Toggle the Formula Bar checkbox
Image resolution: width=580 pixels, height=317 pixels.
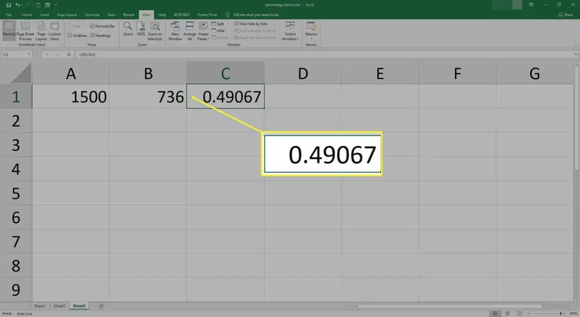pos(92,26)
